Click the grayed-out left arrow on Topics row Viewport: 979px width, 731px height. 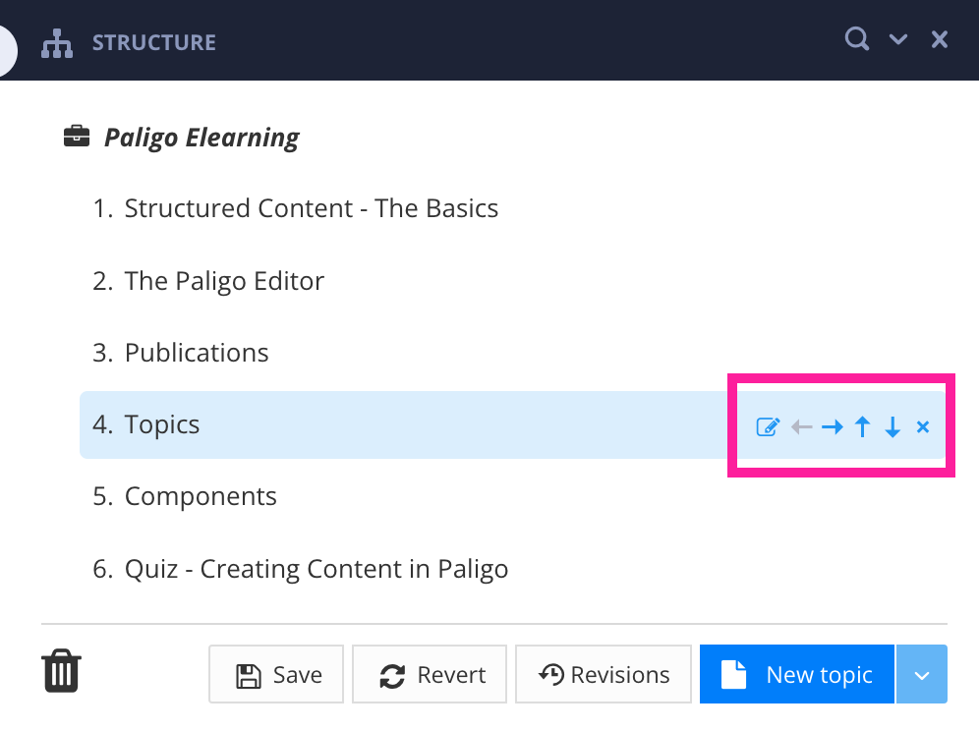click(x=800, y=425)
